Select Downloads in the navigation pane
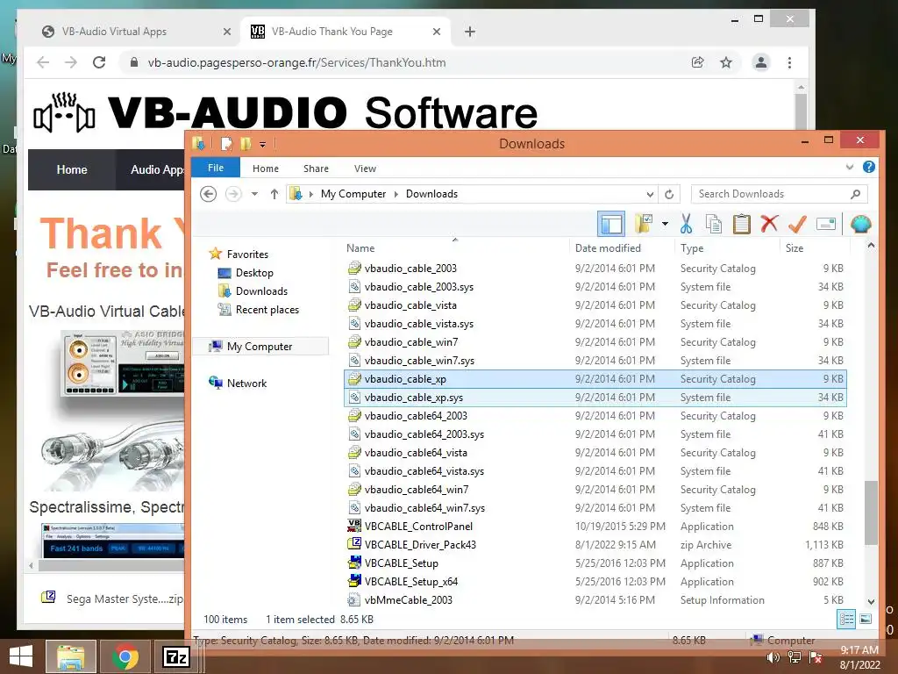 (261, 291)
